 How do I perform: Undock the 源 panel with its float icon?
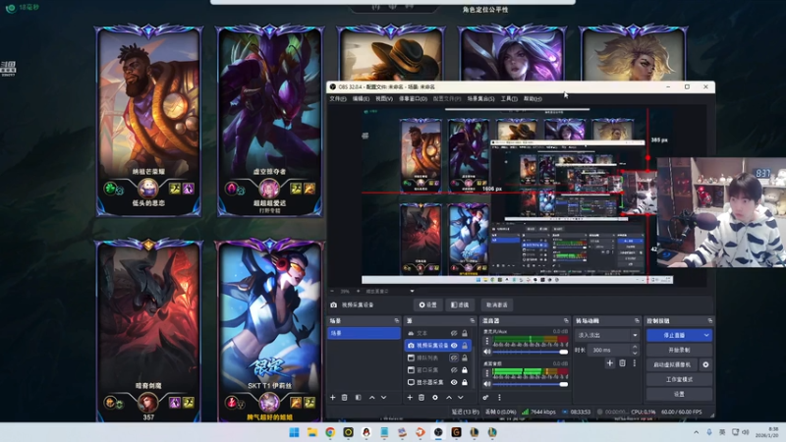[x=473, y=321]
